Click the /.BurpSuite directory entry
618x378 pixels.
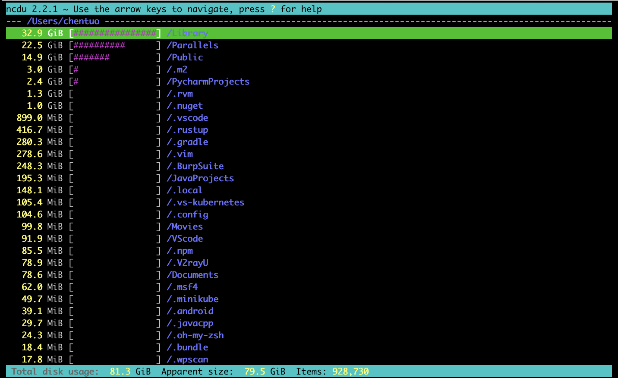[195, 166]
